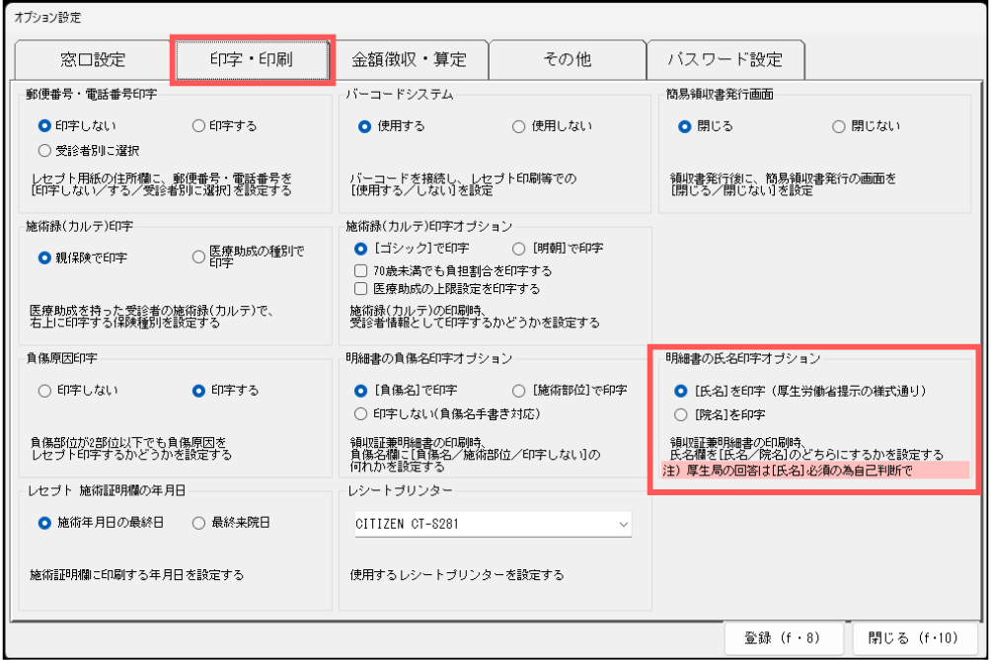991x660 pixels.
Task: Click the 注) 厚生局の回答 warning text
Action: 814,470
